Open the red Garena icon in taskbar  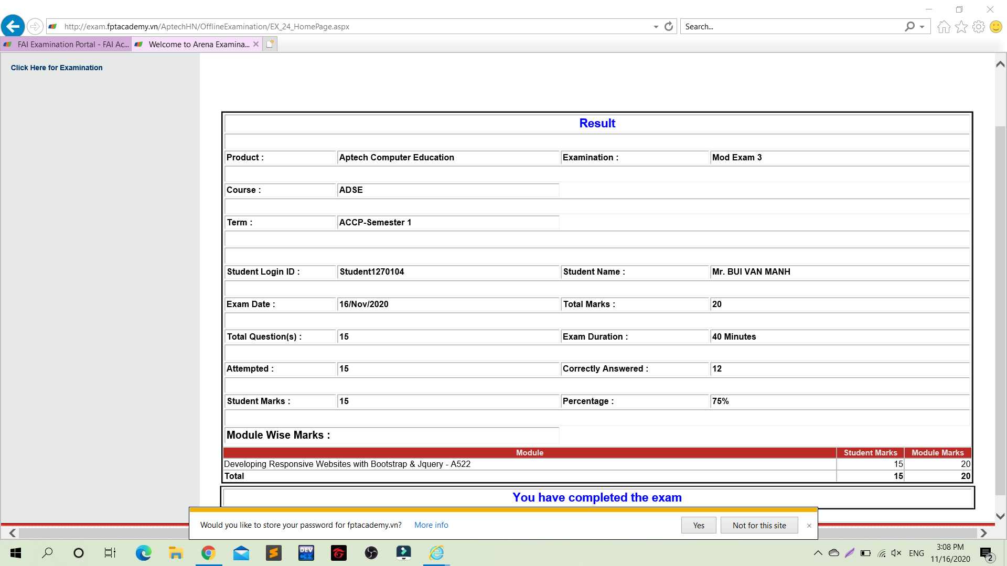(x=339, y=553)
